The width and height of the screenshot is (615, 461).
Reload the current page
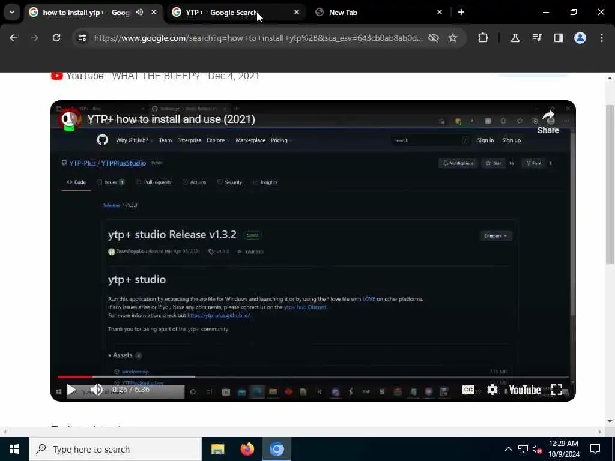click(x=56, y=38)
